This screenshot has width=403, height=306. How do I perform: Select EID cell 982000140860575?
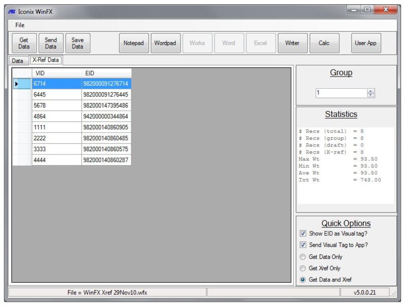[106, 149]
